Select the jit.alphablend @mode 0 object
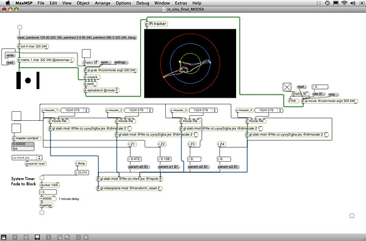 click(x=101, y=90)
